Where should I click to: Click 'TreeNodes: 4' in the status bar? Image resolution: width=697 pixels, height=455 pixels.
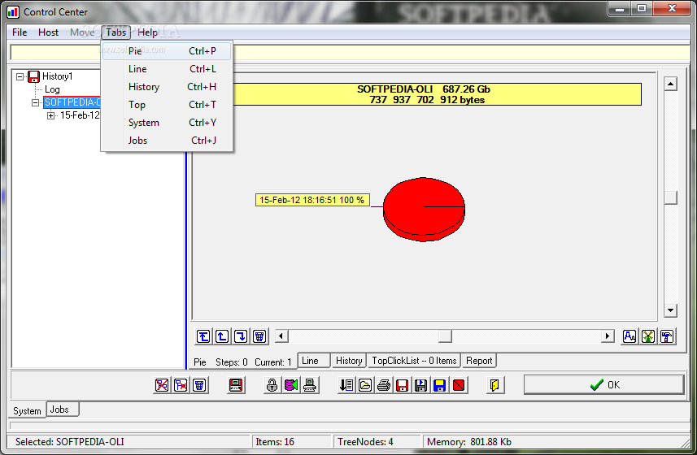point(365,442)
